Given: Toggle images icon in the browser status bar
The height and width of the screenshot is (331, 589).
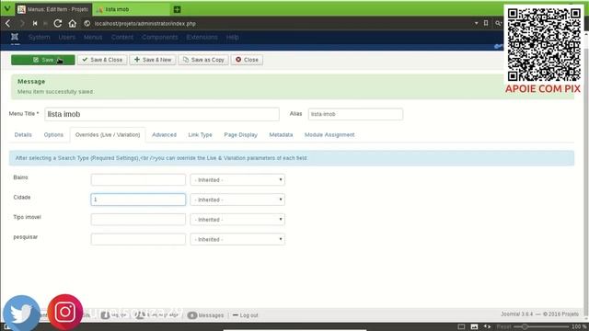Looking at the screenshot, I should pyautogui.click(x=475, y=327).
